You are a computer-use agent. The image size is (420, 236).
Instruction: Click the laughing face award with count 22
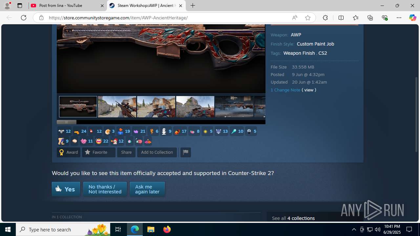102,141
